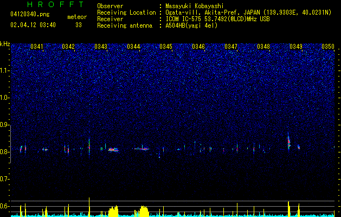
Task: Click the 0.8 frequency axis label
Action: (4, 152)
